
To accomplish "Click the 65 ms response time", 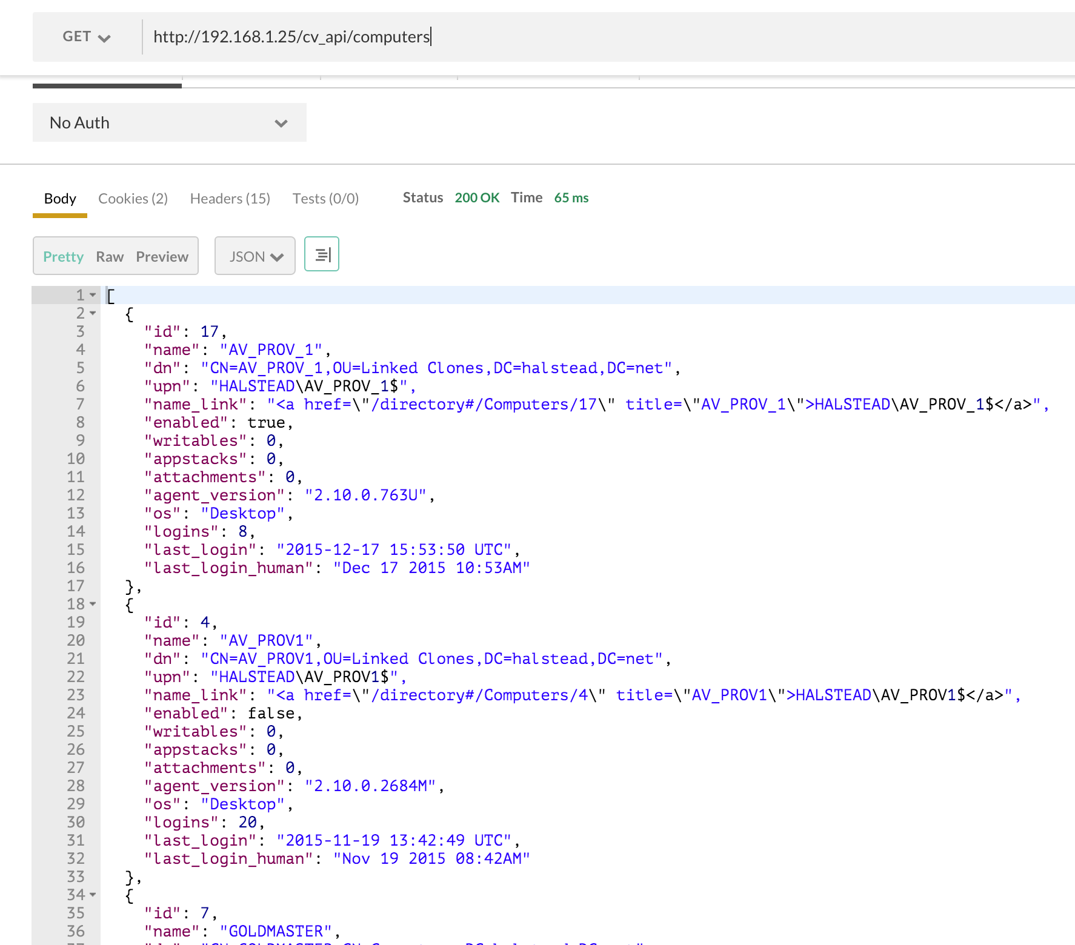I will click(x=571, y=198).
